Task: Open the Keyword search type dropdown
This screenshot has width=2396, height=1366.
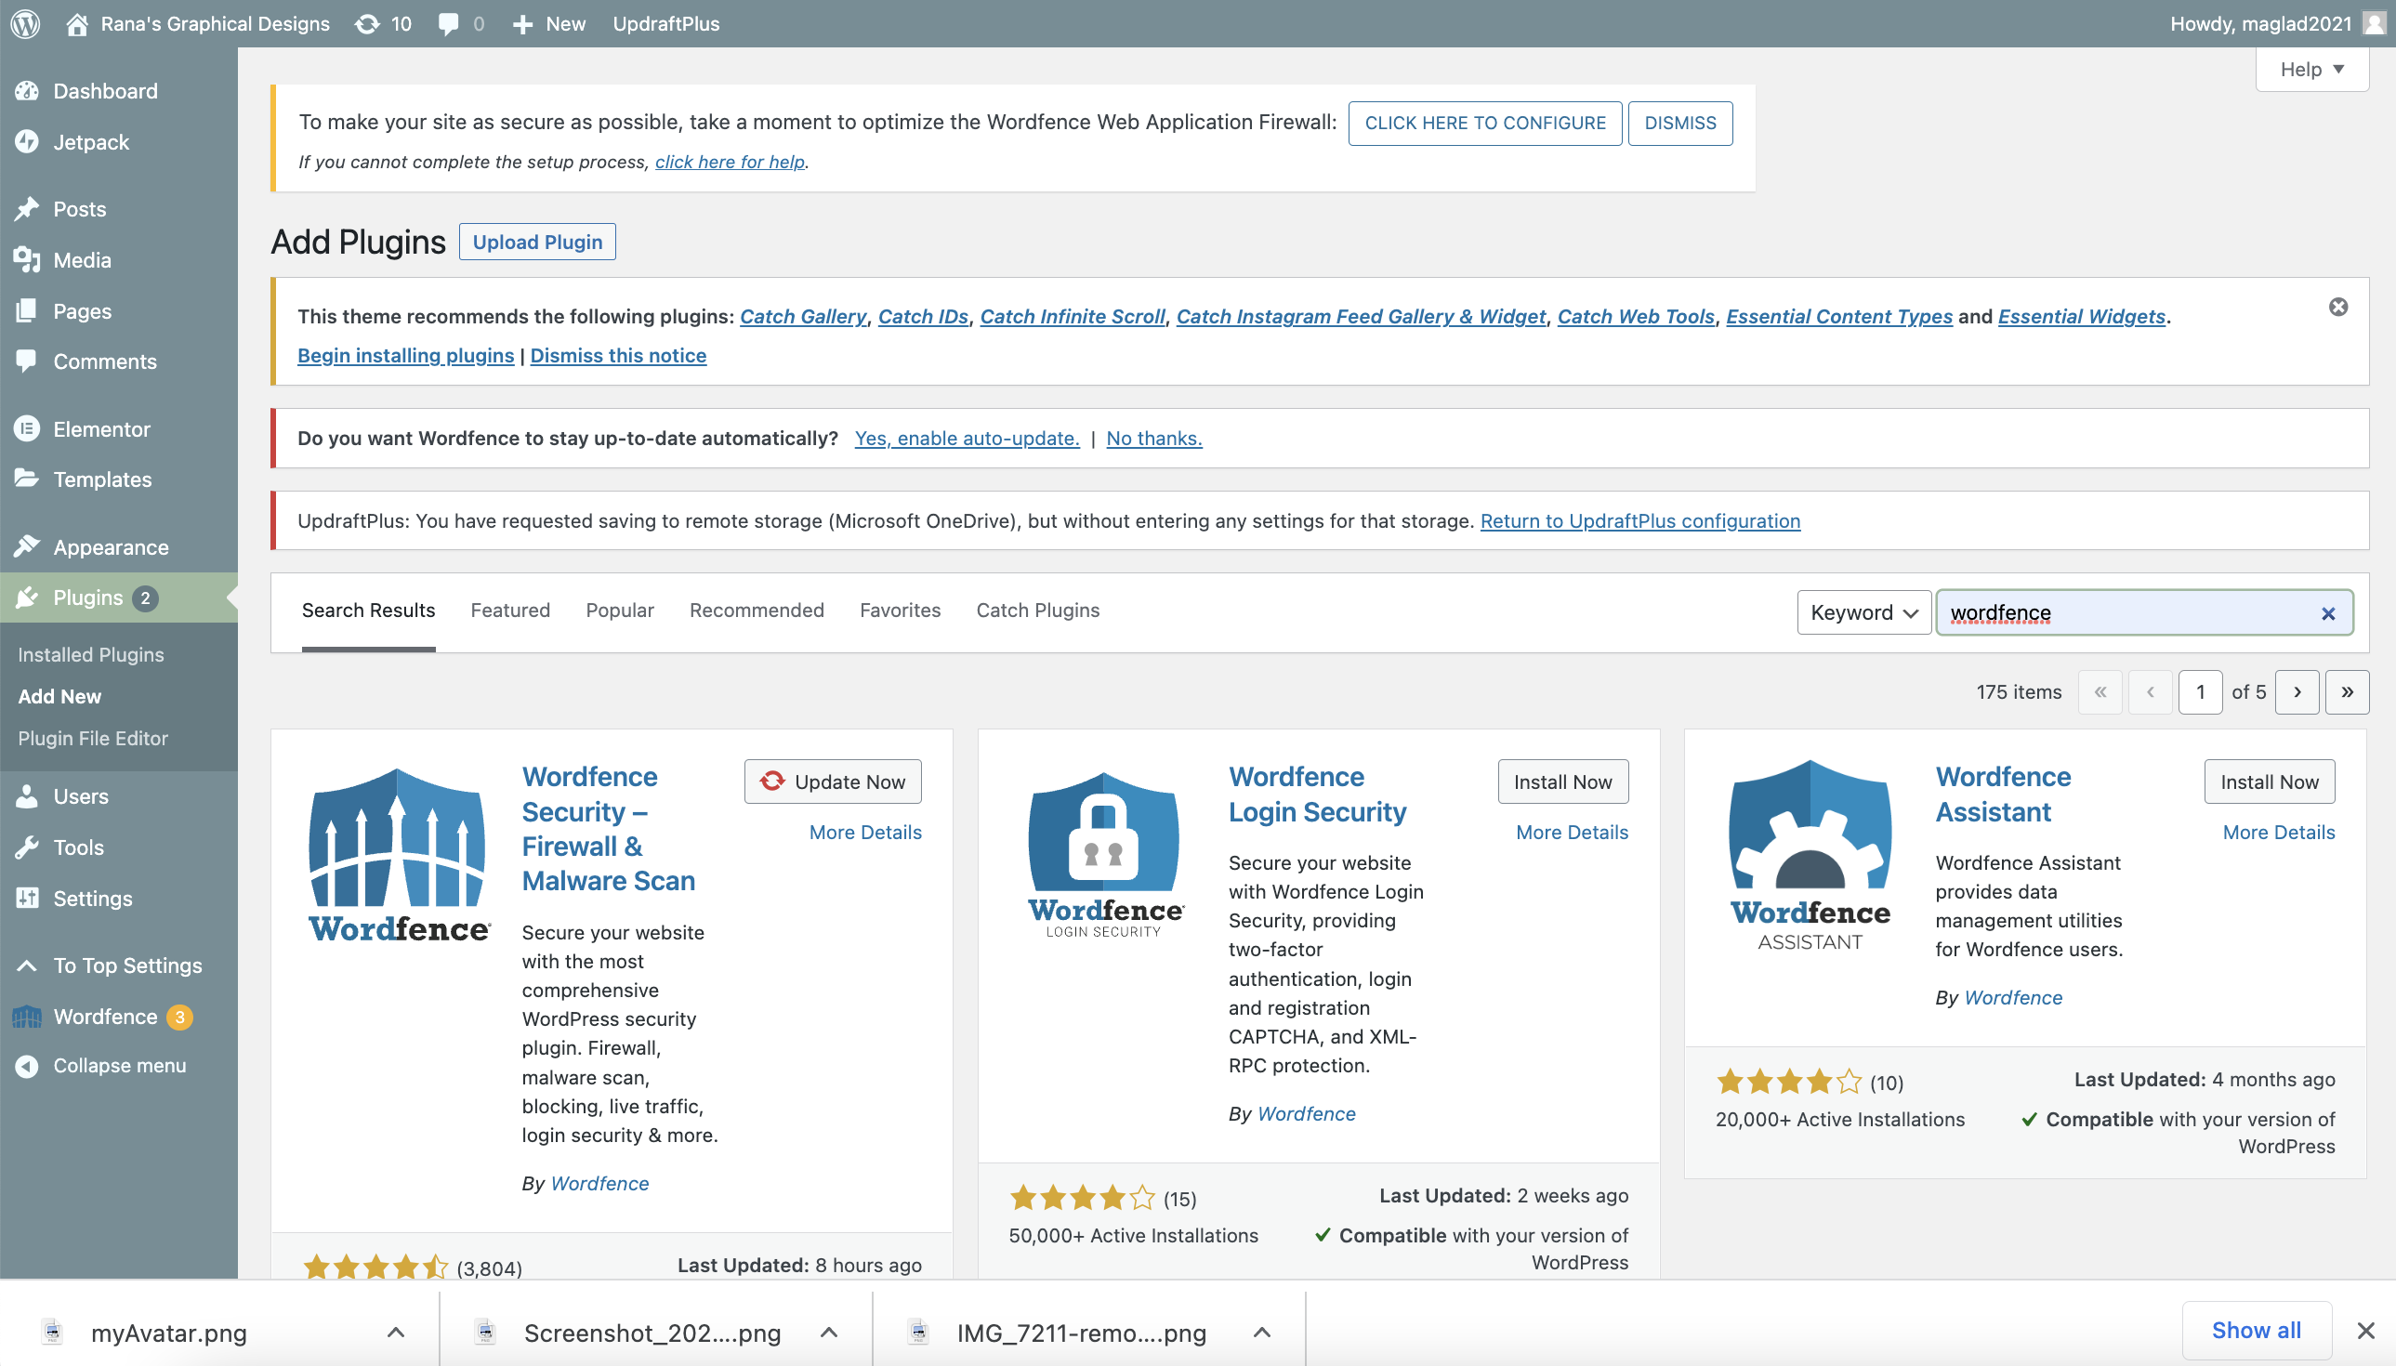Action: (x=1863, y=612)
